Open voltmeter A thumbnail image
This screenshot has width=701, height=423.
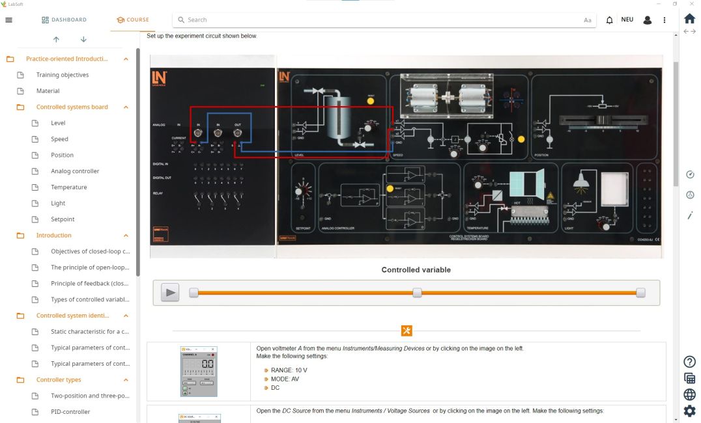tap(199, 372)
